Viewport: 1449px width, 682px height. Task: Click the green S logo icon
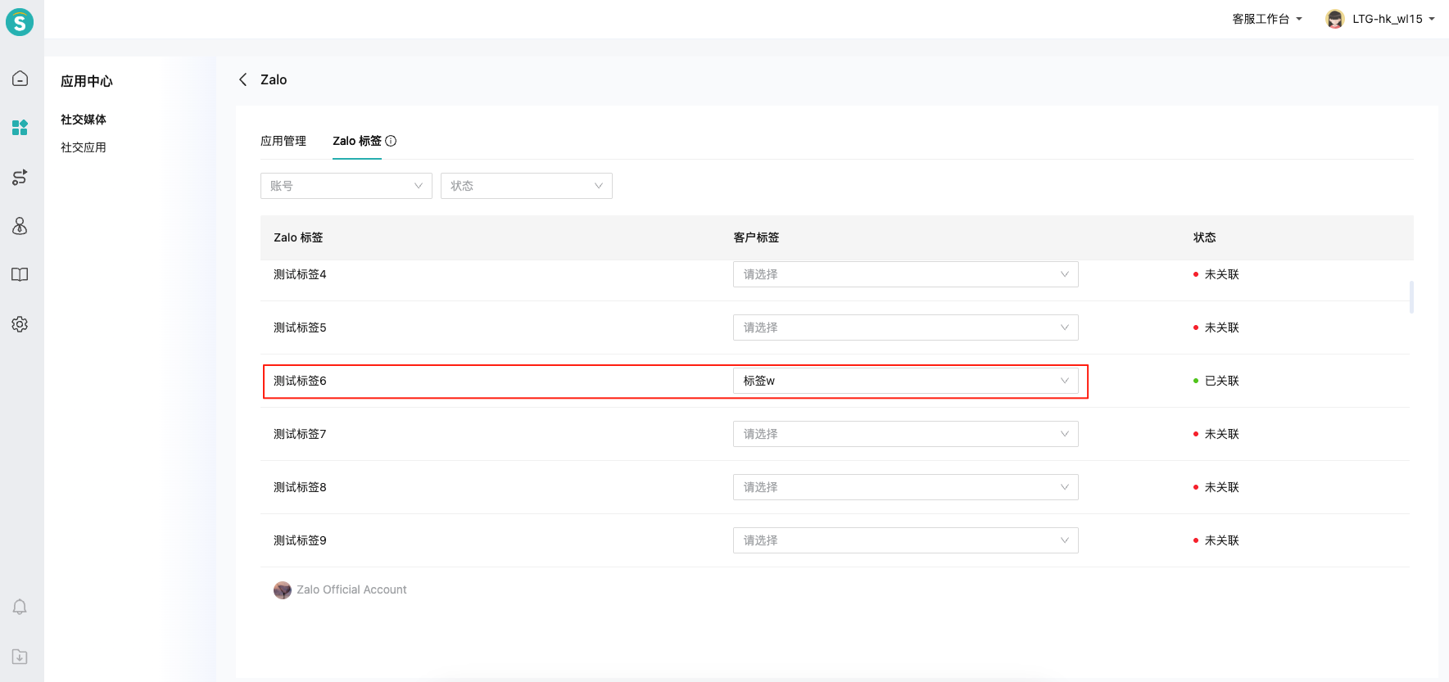click(20, 22)
